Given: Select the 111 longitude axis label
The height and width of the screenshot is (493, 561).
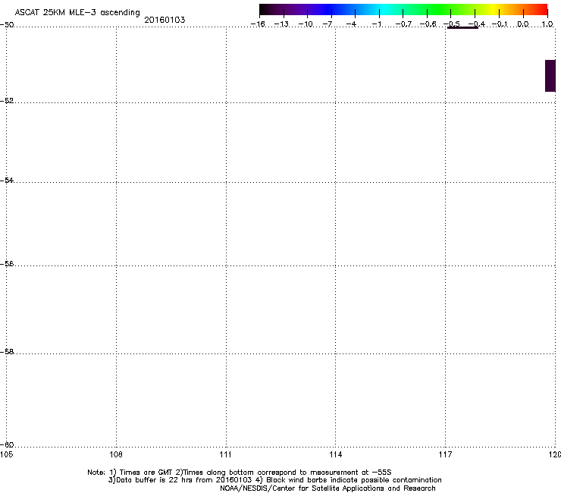Looking at the screenshot, I should click(x=225, y=454).
